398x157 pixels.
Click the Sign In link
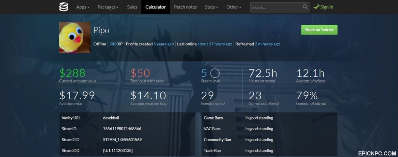327,7
